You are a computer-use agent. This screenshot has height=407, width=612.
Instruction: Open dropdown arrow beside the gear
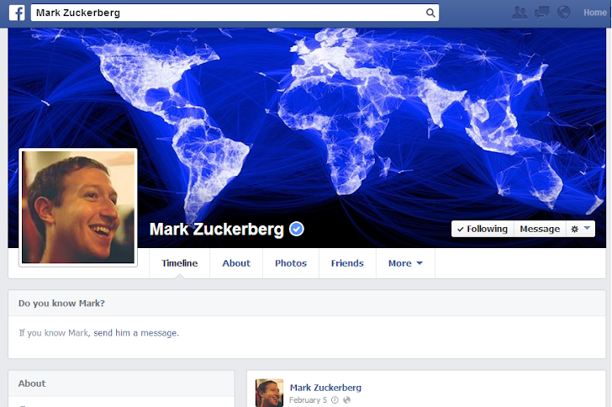tap(587, 229)
